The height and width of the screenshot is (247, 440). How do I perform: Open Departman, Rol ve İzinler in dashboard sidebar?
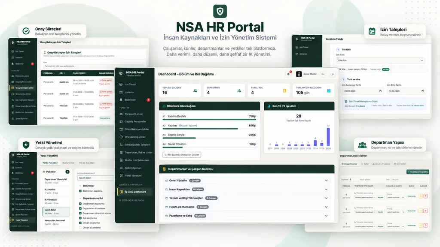139,152
